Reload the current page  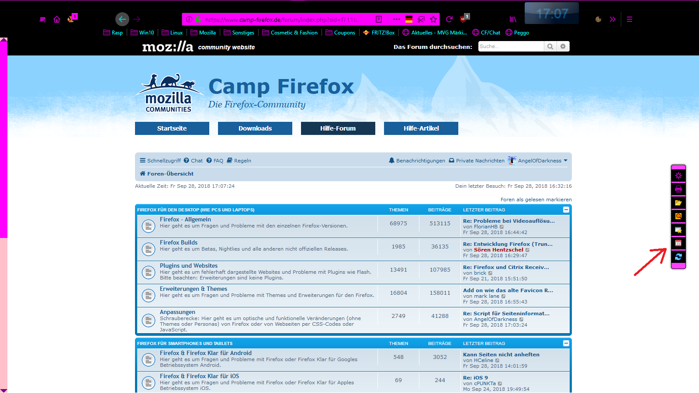449,19
